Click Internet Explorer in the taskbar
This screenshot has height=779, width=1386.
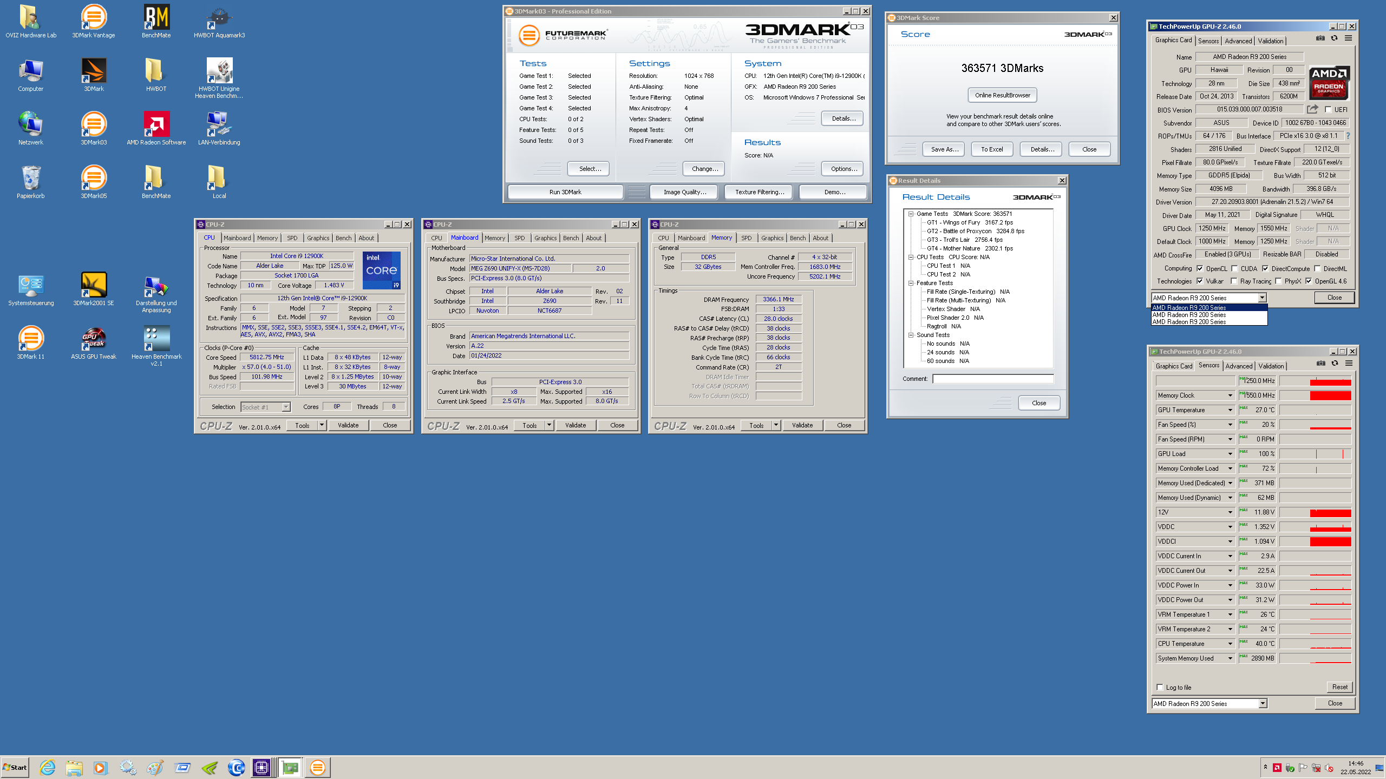(48, 767)
